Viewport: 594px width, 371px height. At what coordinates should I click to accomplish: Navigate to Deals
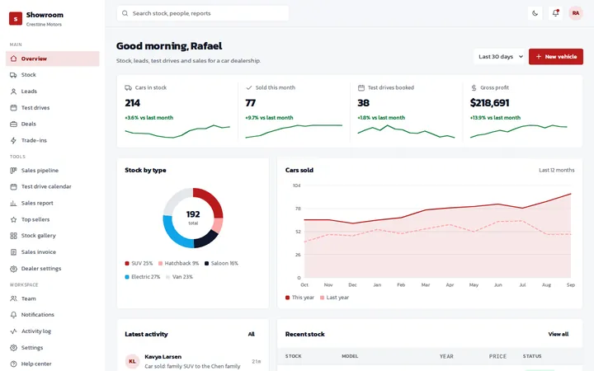coord(53,124)
